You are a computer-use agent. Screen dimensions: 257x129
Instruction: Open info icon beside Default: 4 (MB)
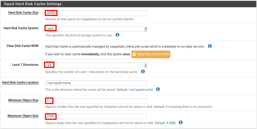coord(180,122)
